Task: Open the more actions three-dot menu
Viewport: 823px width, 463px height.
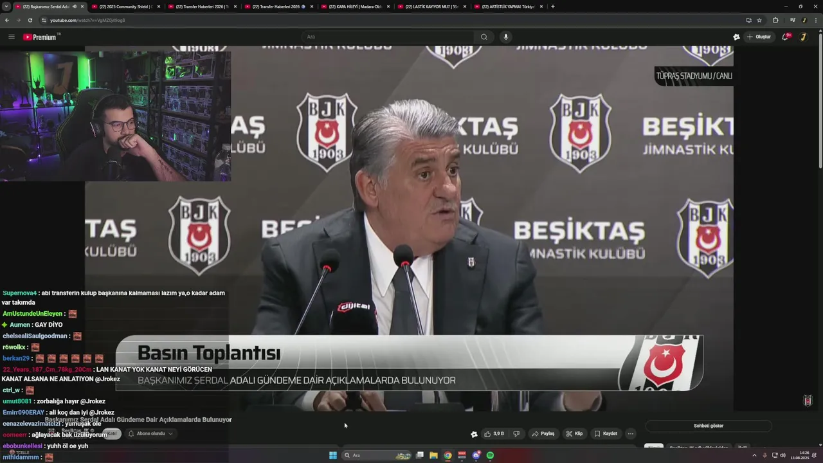Action: tap(631, 433)
